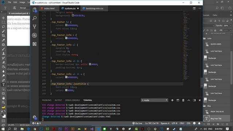
Task: Select the Photoshop Crop tool
Action: 3,36
